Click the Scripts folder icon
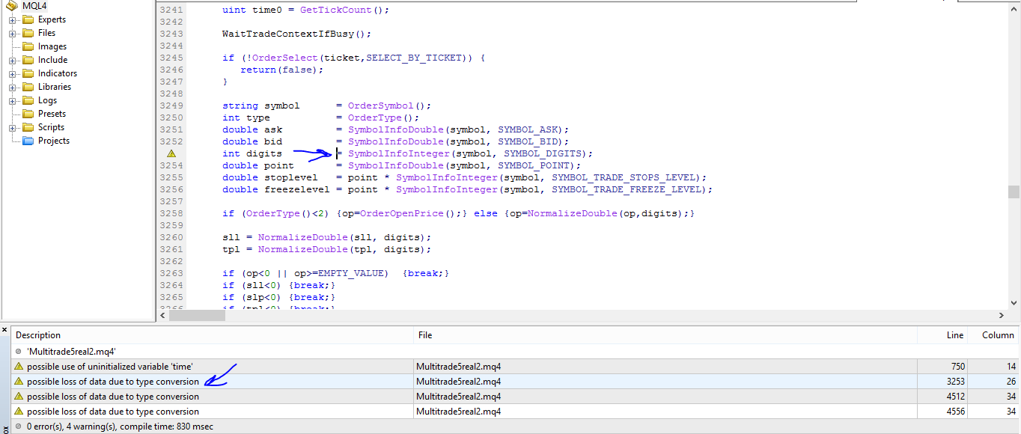The image size is (1021, 434). [28, 127]
